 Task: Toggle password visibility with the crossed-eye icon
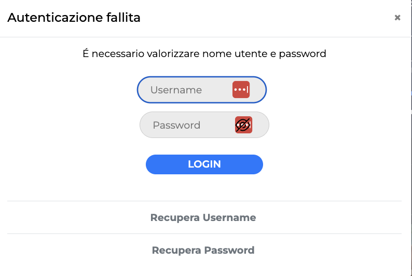point(243,125)
